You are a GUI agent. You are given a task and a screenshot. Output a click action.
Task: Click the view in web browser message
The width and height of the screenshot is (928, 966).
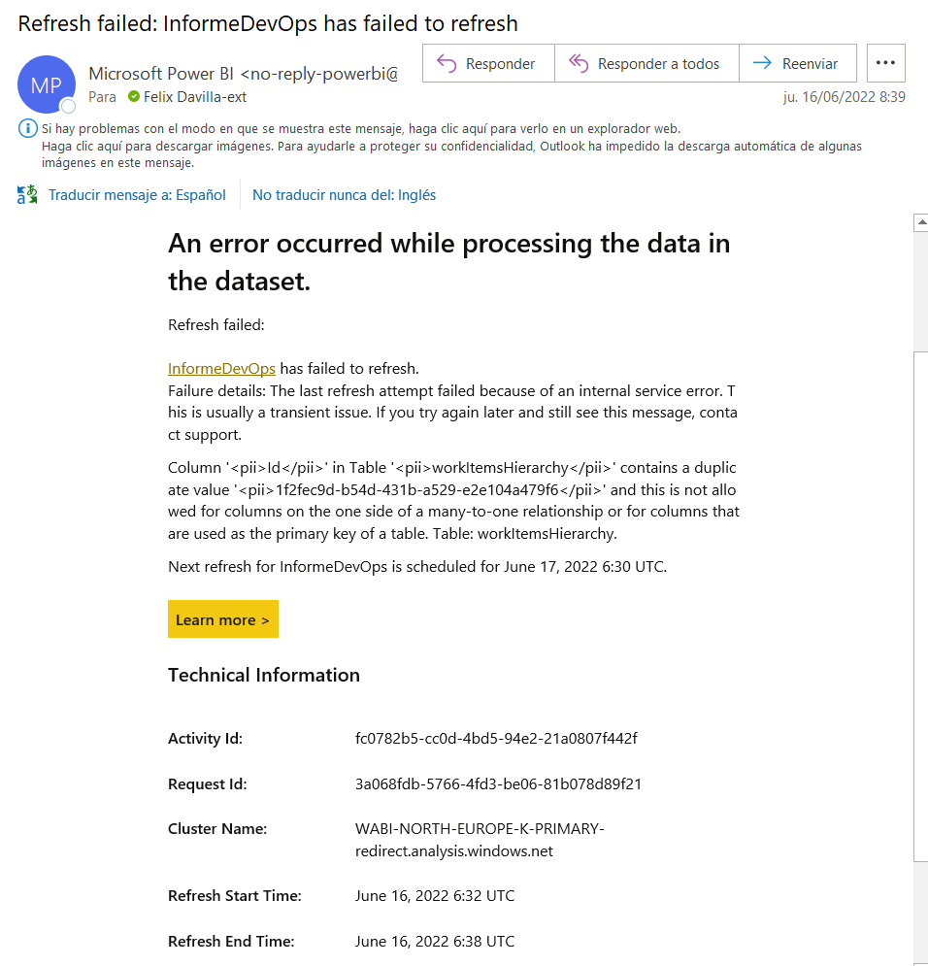(361, 129)
